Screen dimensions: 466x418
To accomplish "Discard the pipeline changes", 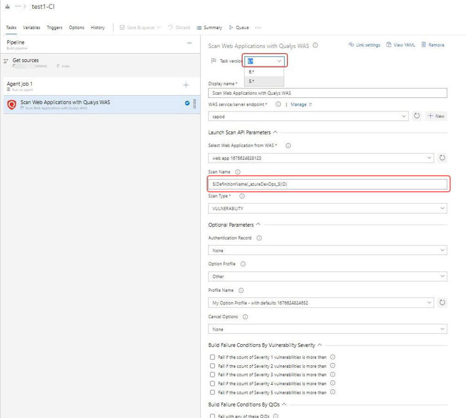I will (179, 27).
